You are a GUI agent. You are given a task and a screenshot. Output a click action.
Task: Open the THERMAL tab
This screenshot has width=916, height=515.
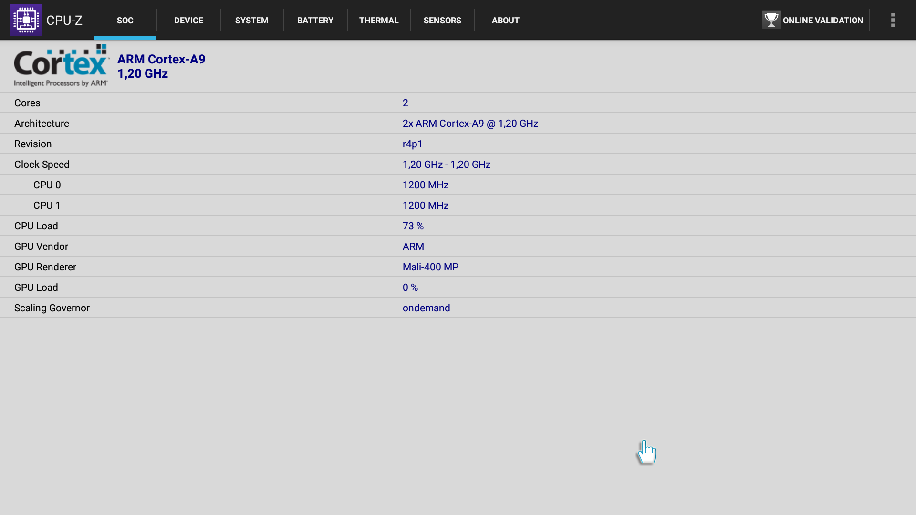378,21
